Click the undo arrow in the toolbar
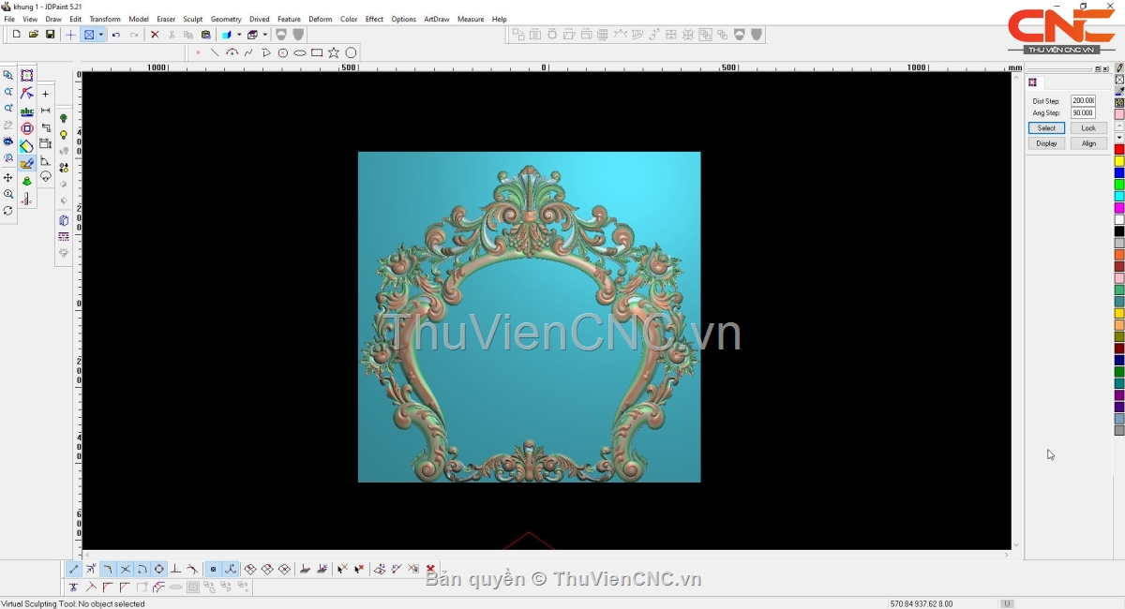Image resolution: width=1125 pixels, height=609 pixels. tap(116, 35)
